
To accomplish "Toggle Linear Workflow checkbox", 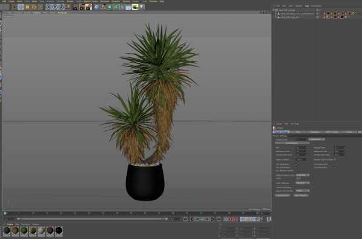I will pyautogui.click(x=297, y=188).
